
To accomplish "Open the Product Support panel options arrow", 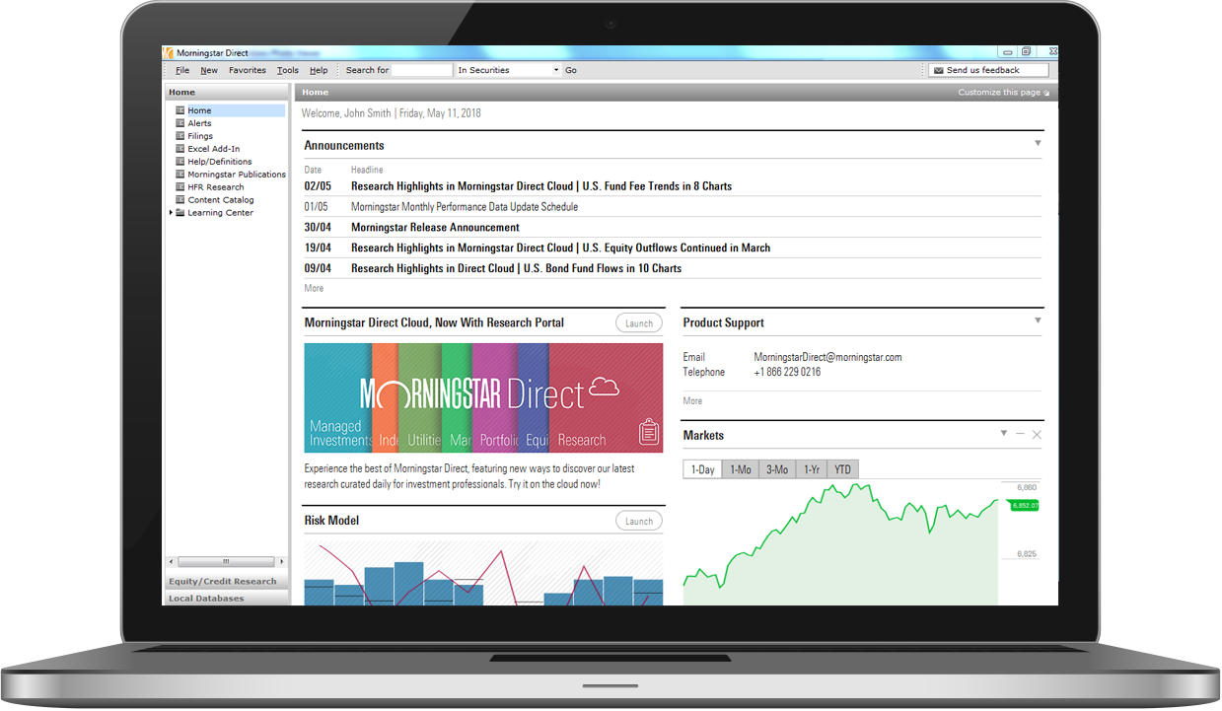I will click(x=1038, y=320).
